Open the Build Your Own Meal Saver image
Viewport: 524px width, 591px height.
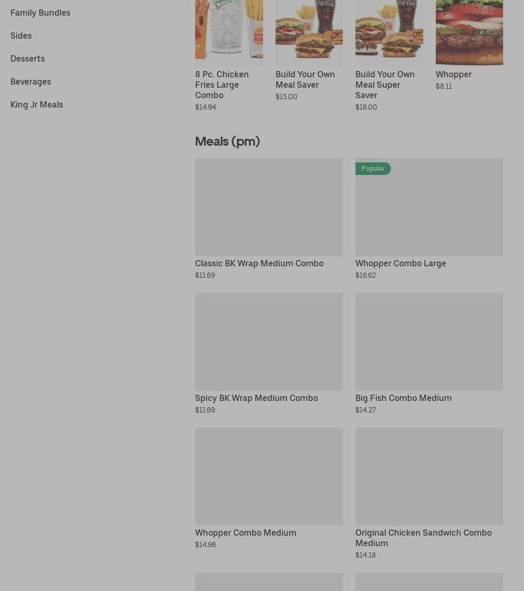pos(309,31)
